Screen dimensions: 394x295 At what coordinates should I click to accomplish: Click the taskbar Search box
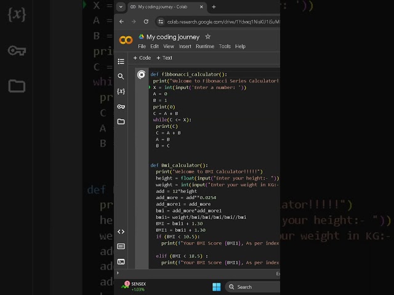[252, 287]
